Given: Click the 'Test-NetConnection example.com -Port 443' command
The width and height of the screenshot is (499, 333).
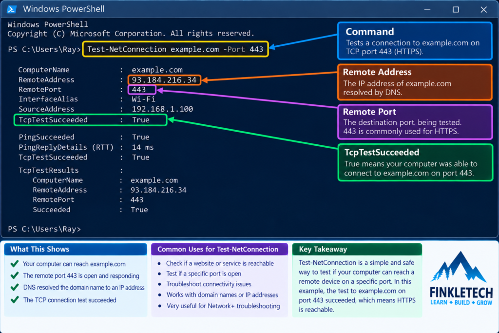Looking at the screenshot, I should 175,49.
